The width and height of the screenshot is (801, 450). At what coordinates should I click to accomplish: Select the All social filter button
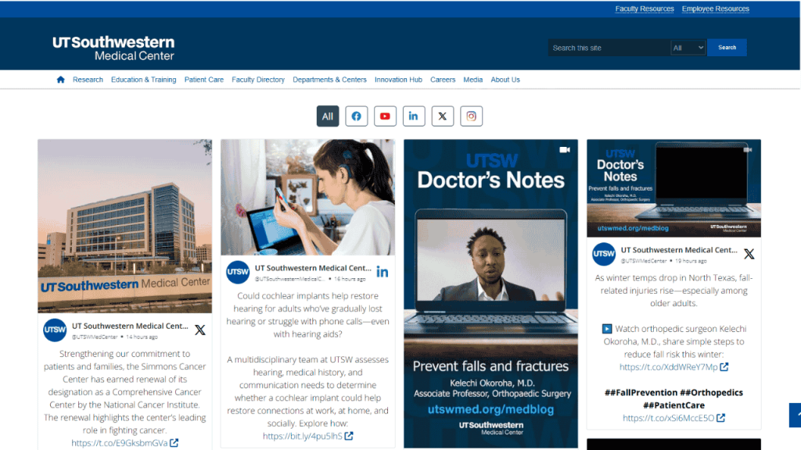328,116
